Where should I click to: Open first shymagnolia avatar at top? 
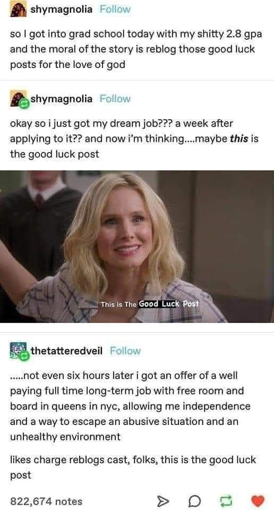[x=19, y=10]
